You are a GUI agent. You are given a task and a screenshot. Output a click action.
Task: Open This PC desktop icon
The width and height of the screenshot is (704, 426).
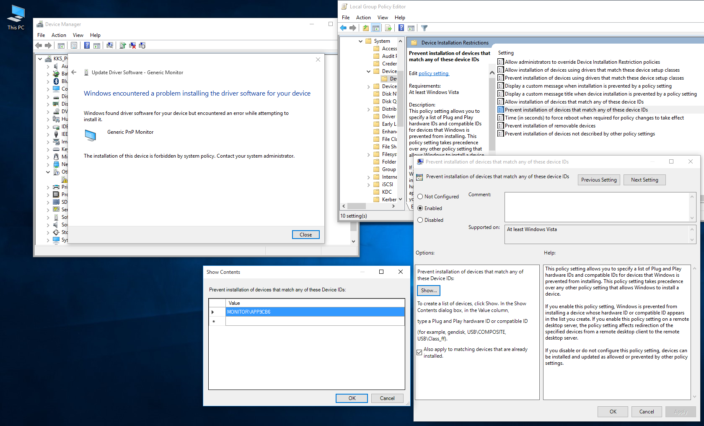tap(16, 18)
